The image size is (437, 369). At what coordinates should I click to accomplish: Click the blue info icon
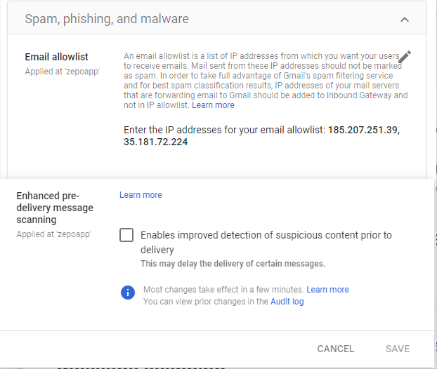point(127,293)
